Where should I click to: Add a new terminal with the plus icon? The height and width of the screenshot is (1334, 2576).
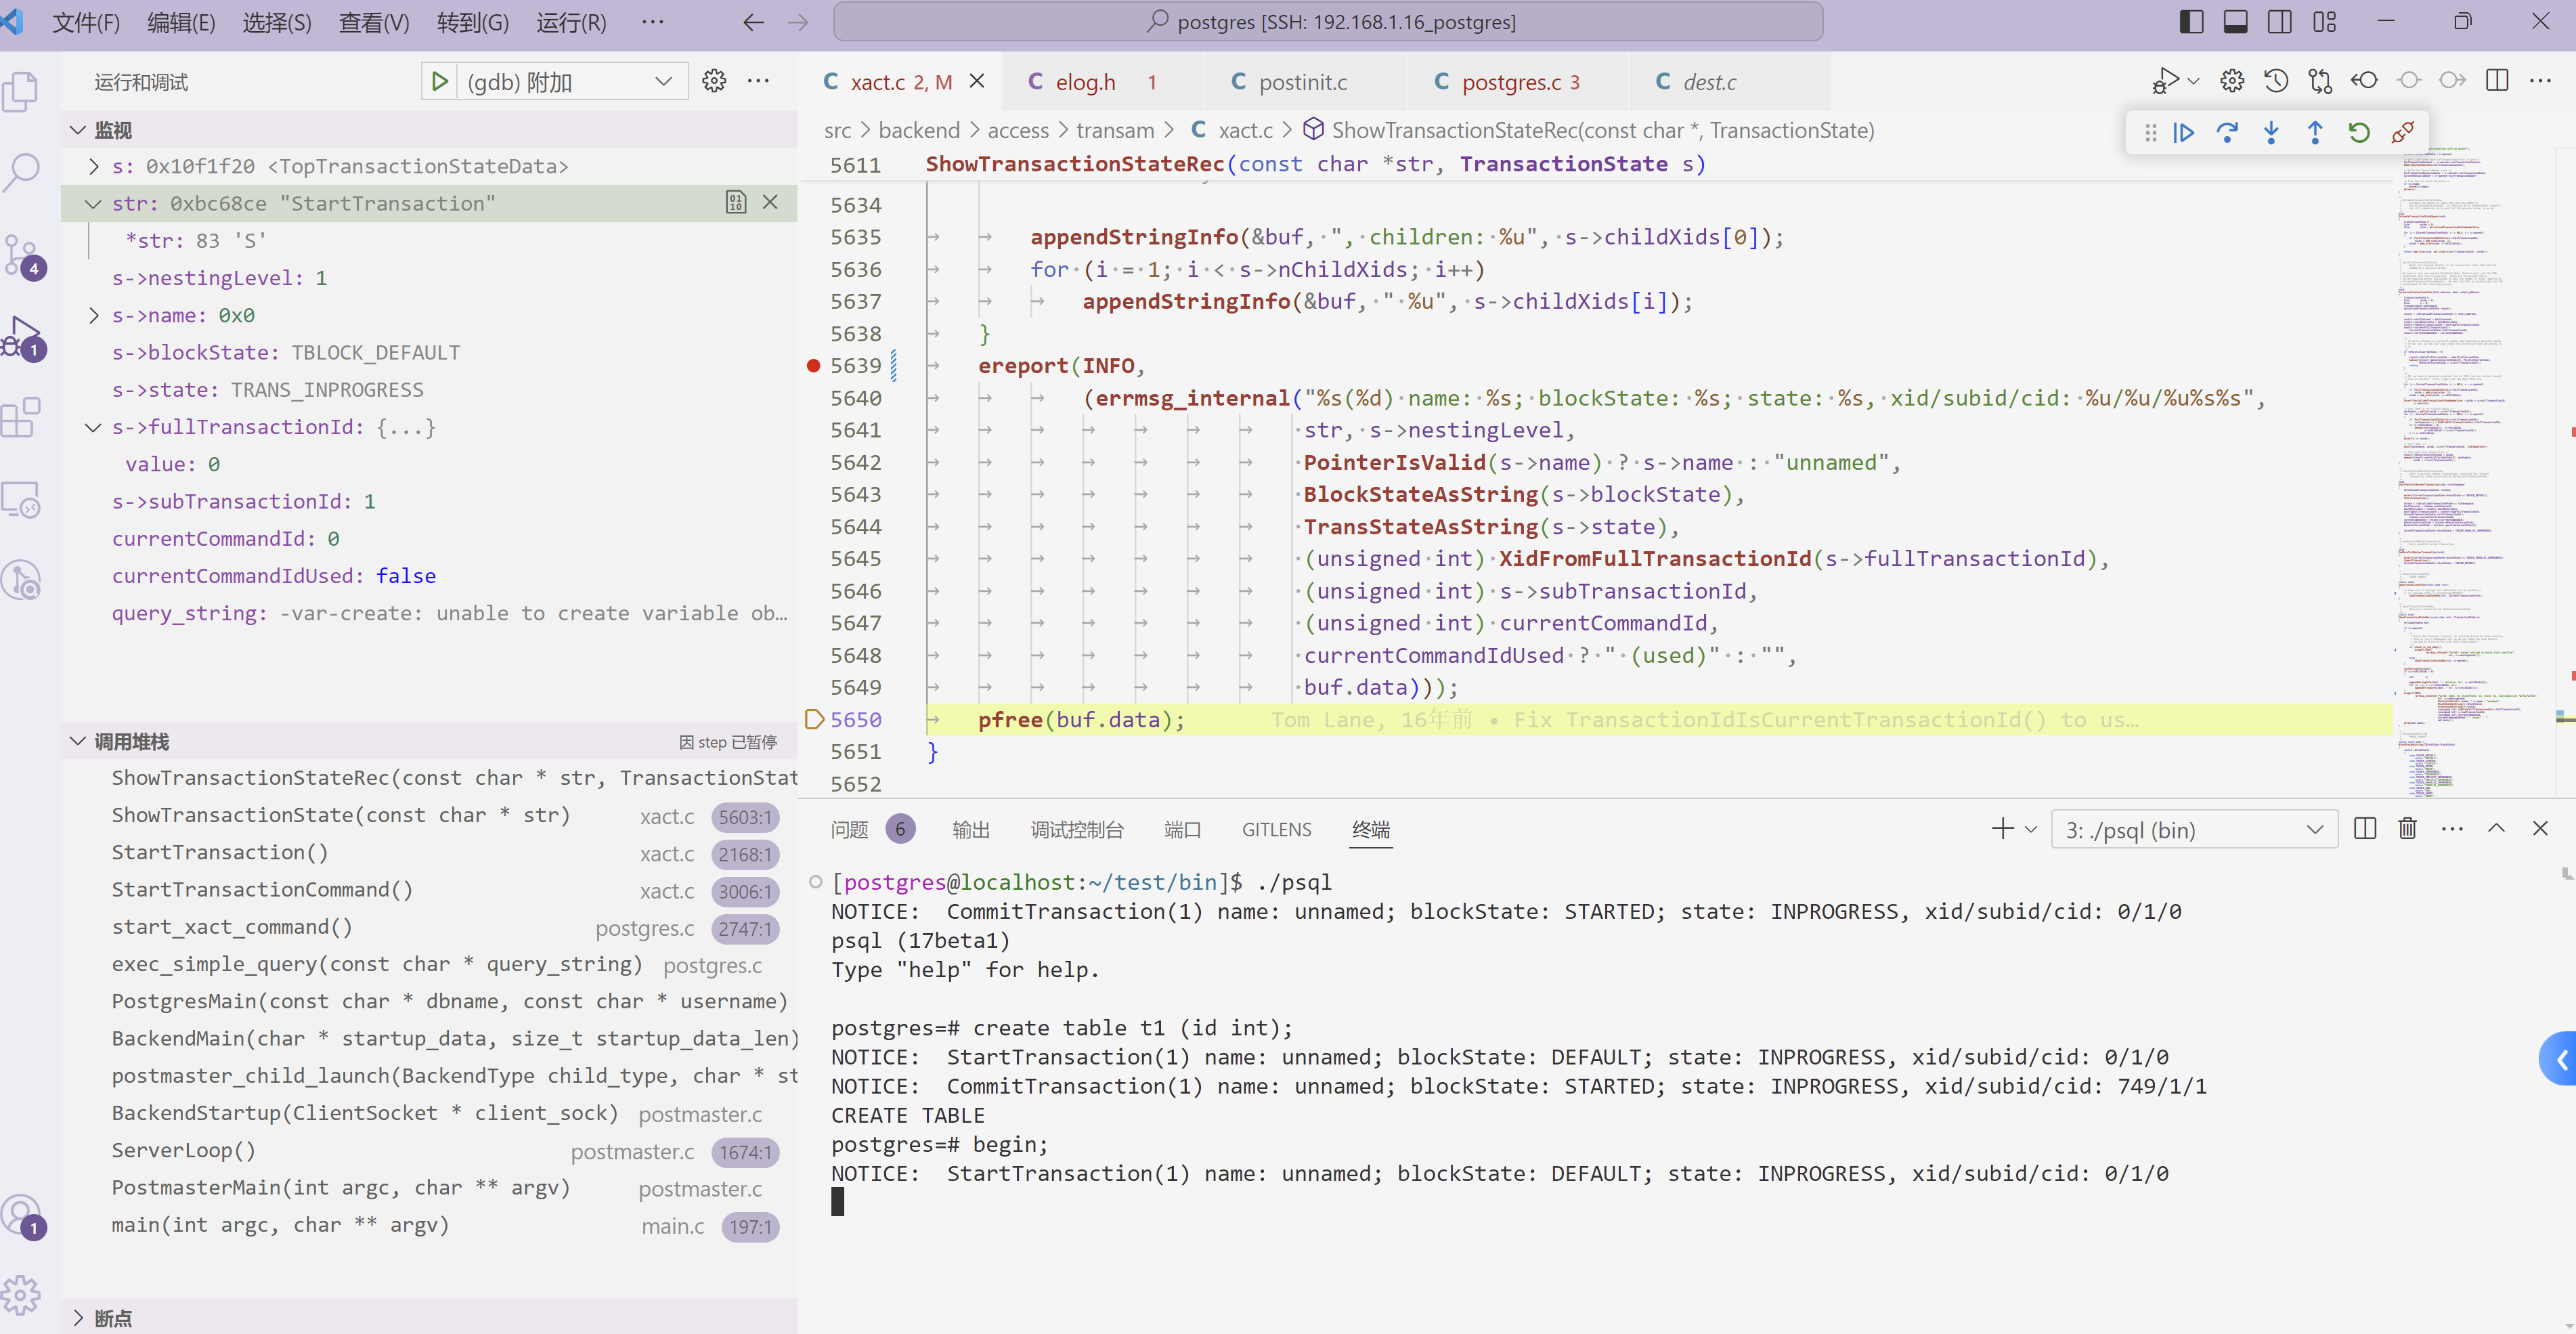(2002, 828)
